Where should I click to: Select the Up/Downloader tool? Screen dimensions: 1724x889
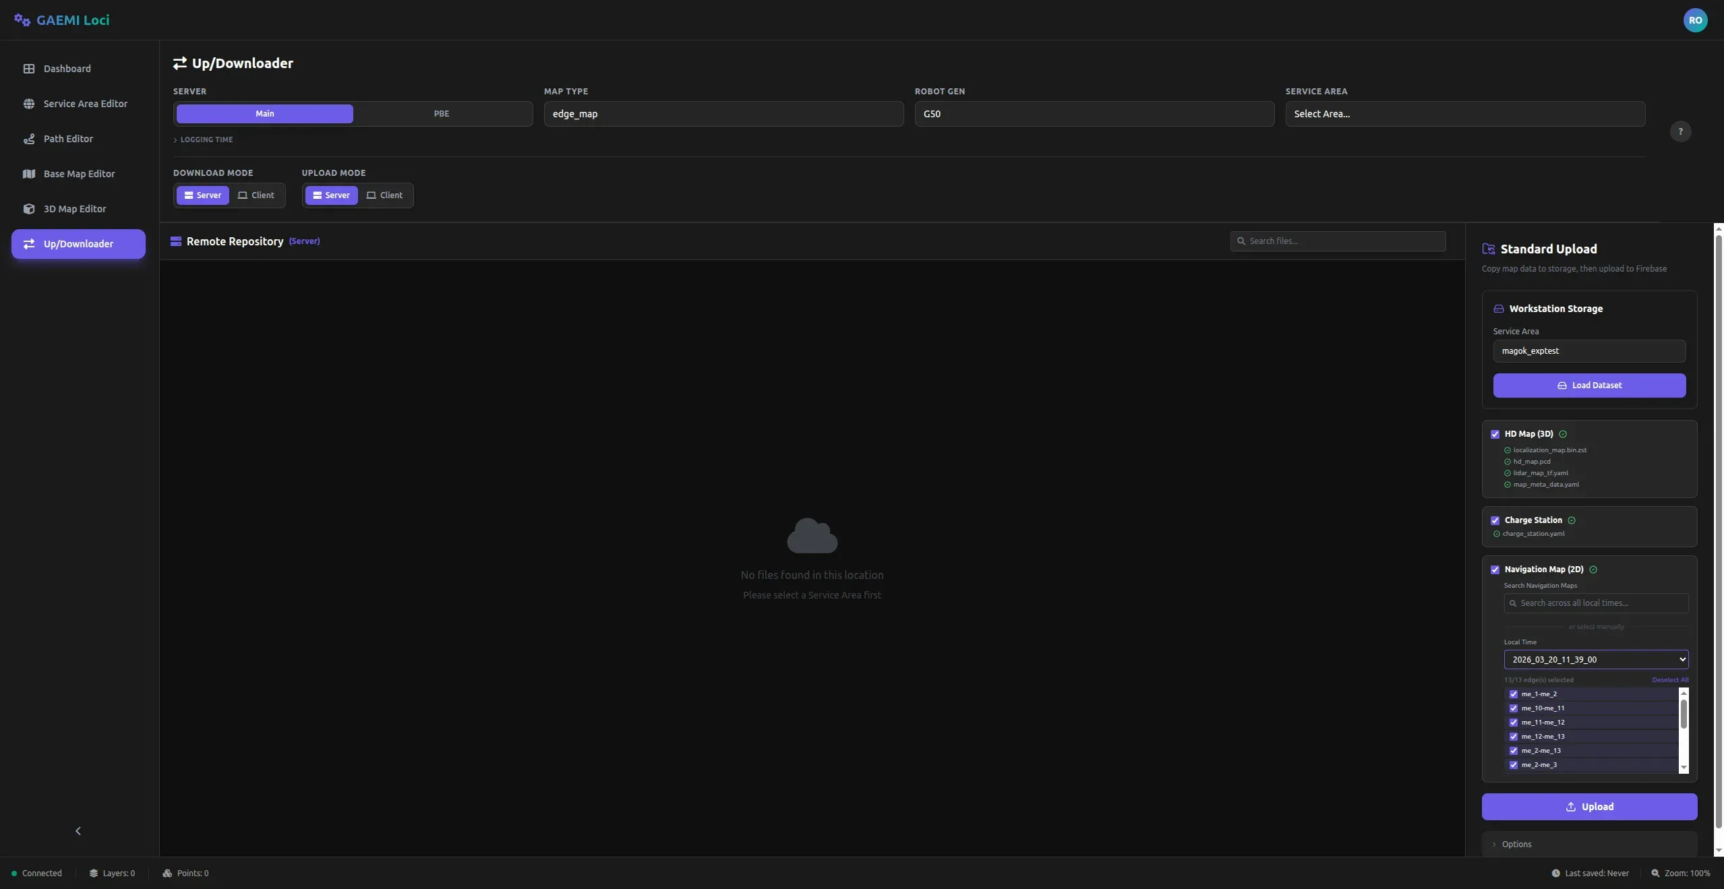tap(78, 243)
